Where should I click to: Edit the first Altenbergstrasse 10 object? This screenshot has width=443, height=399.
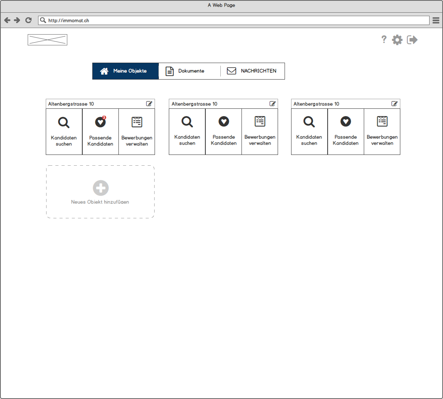149,104
